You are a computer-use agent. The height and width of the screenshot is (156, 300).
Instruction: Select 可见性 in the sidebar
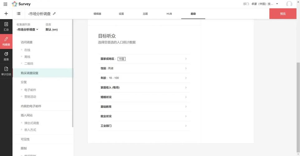point(25,139)
